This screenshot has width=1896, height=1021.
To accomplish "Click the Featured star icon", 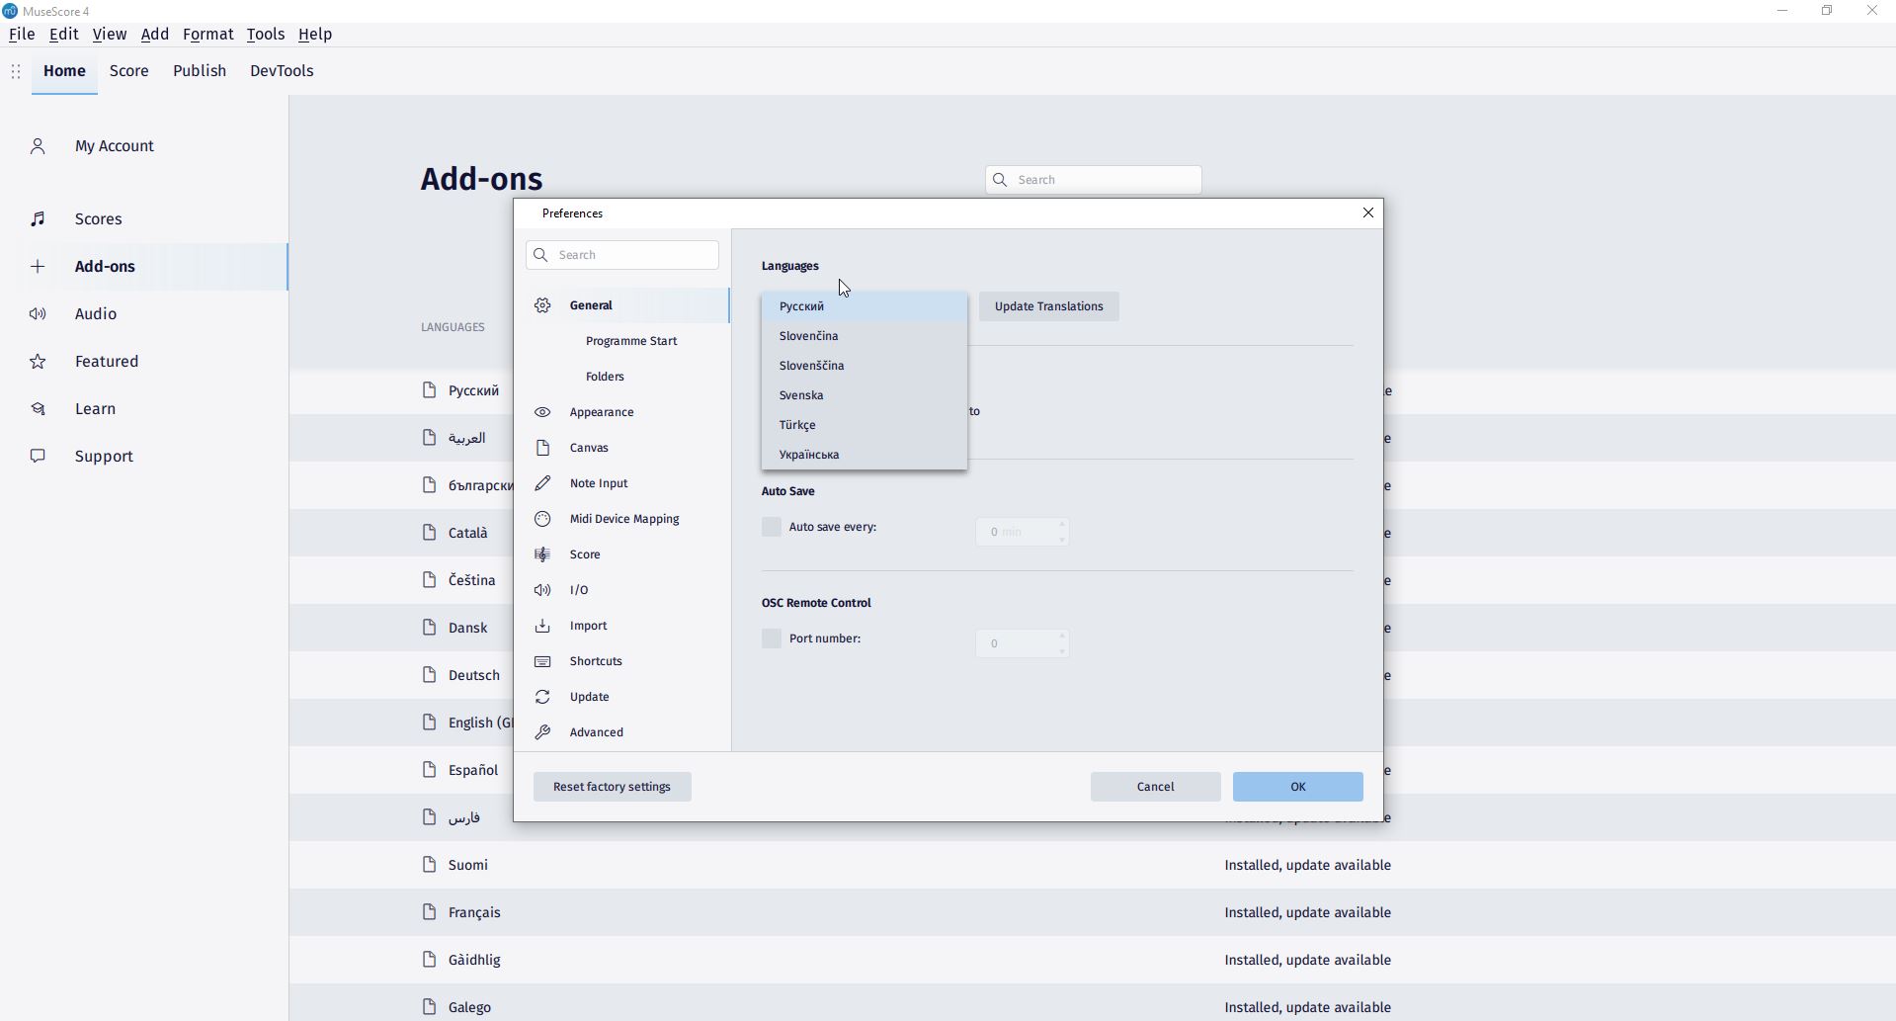I will pos(38,362).
